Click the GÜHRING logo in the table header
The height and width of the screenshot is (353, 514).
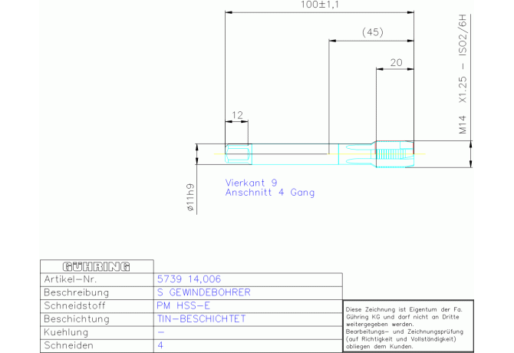[97, 266]
